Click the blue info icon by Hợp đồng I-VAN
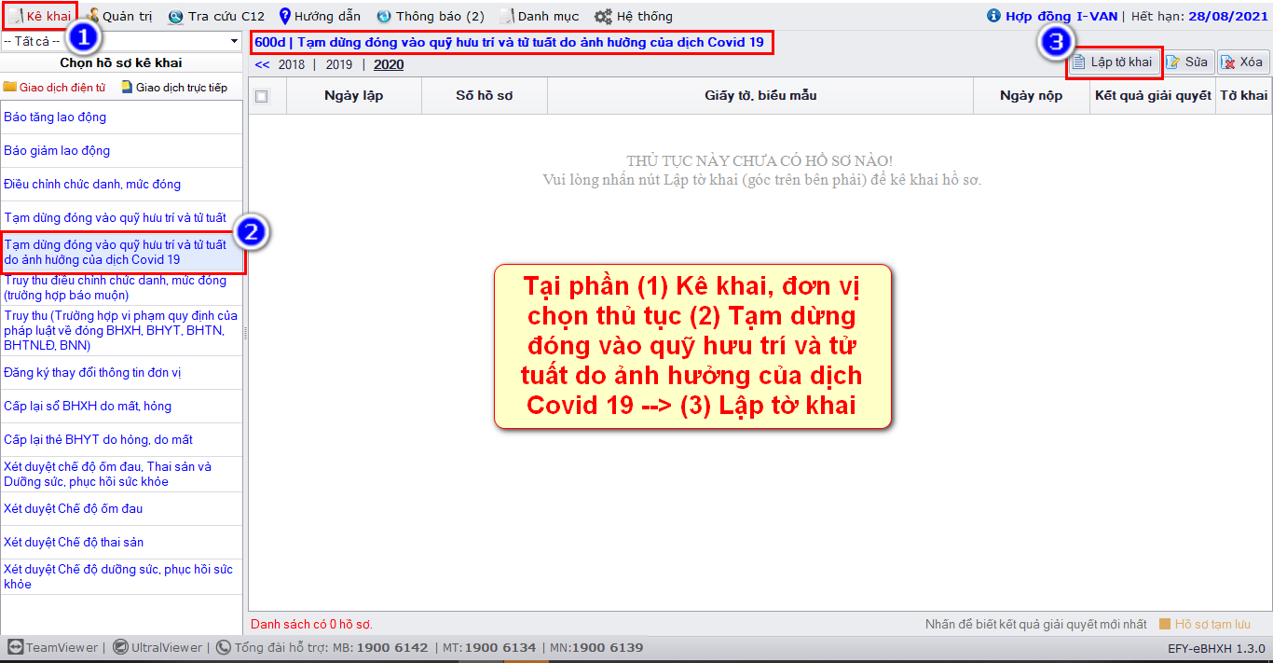This screenshot has width=1273, height=663. 993,16
